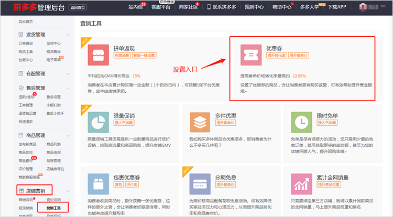Click the 分期免息 credit card icon
The width and height of the screenshot is (393, 217).
(x=200, y=184)
